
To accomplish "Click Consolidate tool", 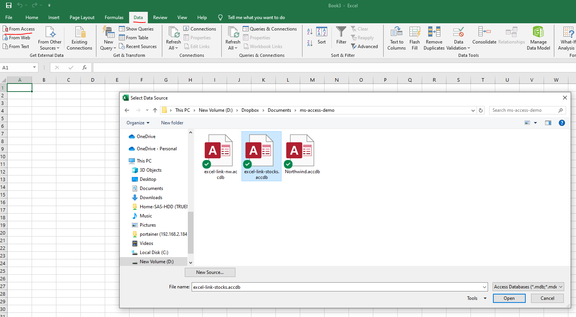I will point(484,36).
